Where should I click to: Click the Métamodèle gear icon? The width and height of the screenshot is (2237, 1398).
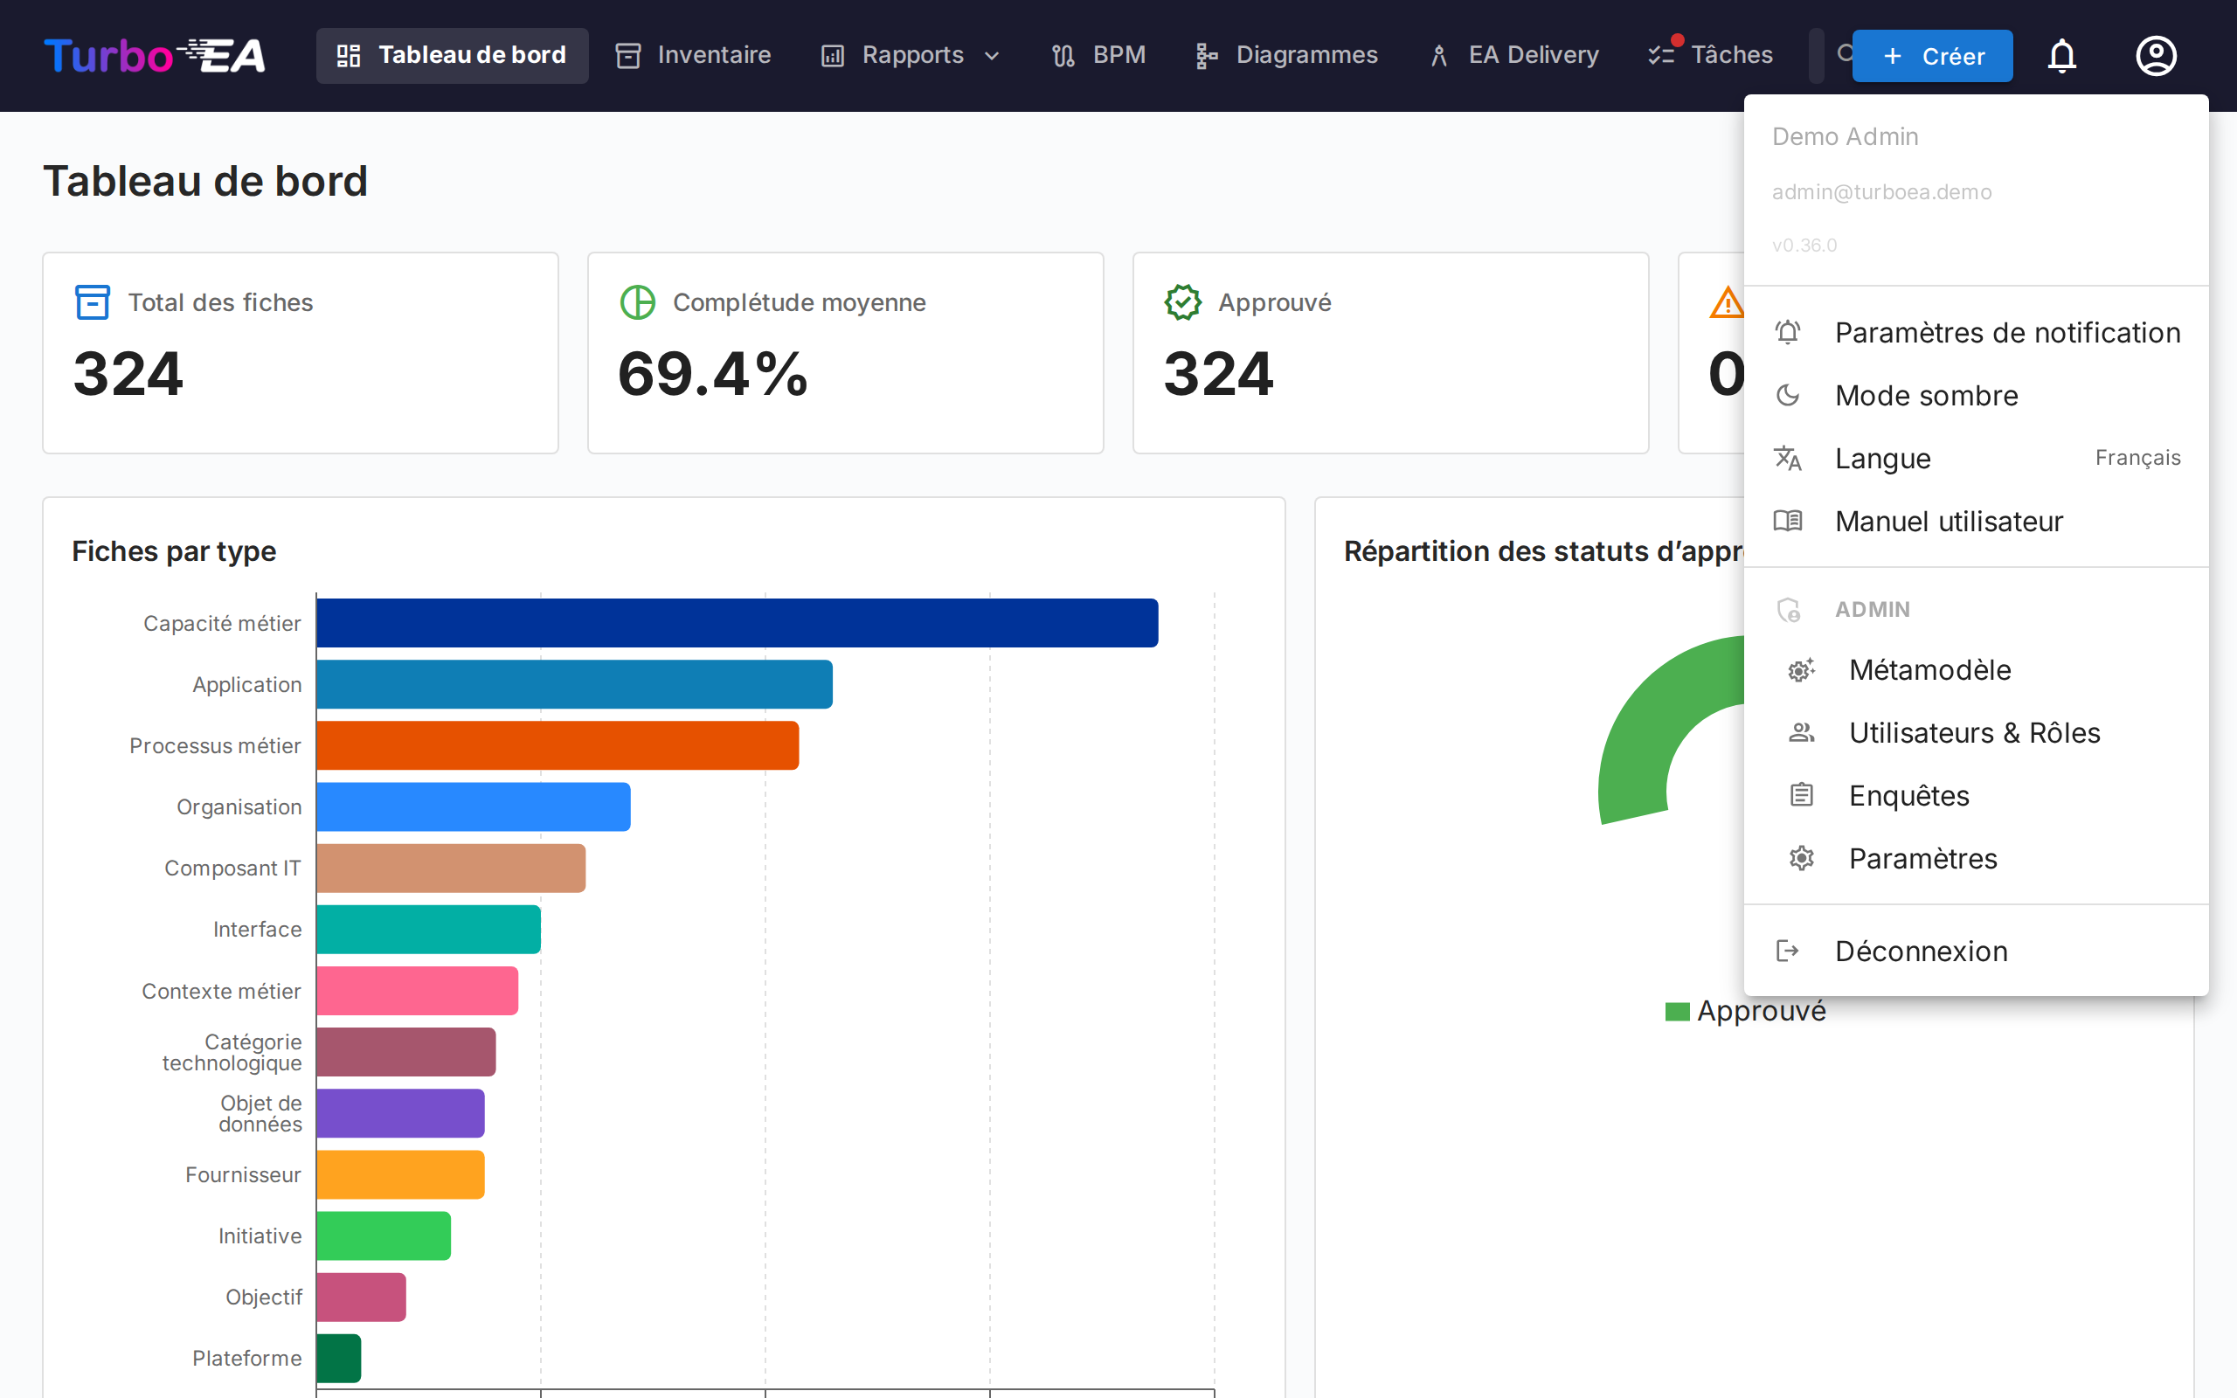tap(1801, 669)
